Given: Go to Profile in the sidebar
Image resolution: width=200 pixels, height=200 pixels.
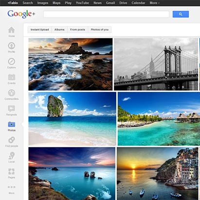Looking at the screenshot, I should (x=12, y=46).
